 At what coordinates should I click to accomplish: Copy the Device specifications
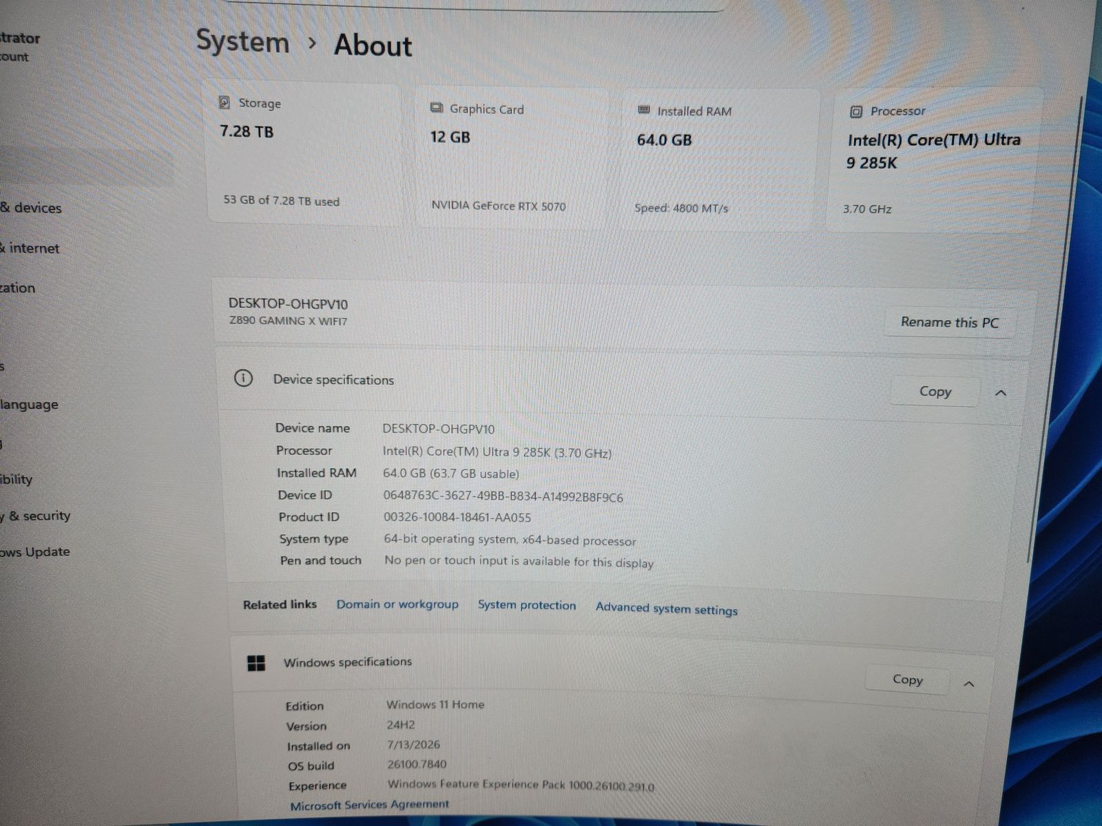coord(935,392)
